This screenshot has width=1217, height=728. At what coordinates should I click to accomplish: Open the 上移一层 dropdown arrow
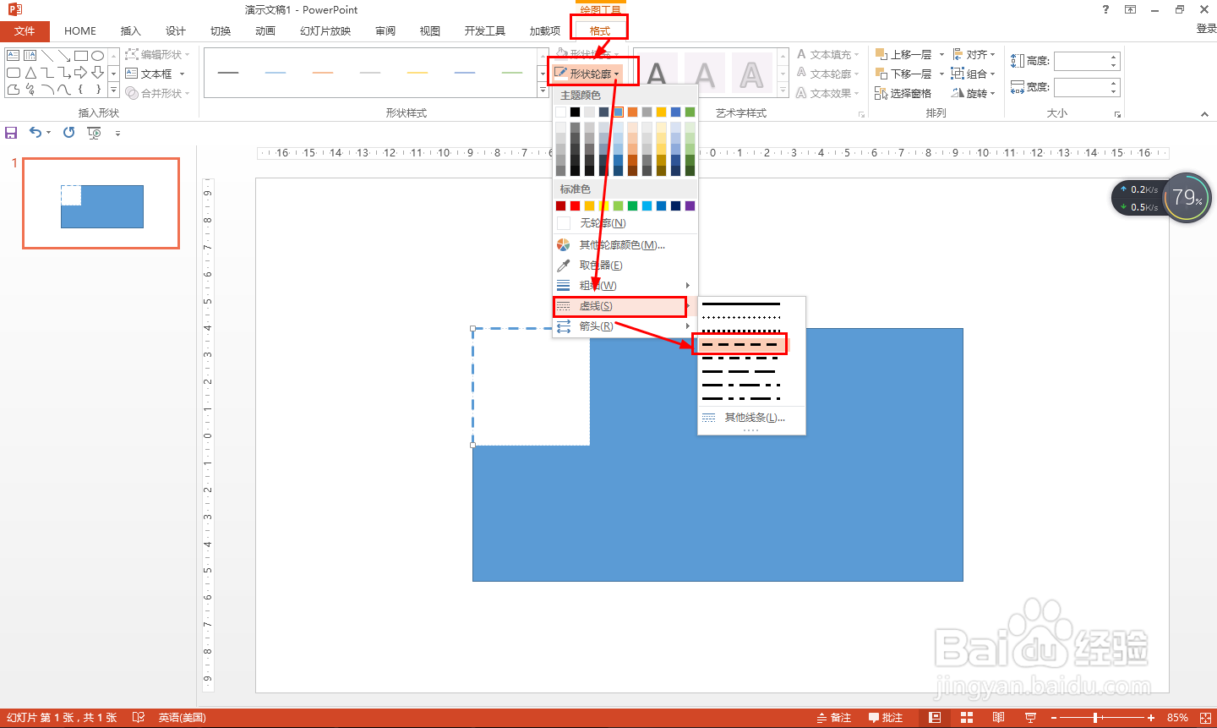(x=941, y=54)
